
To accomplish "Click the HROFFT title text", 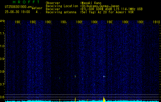I will coord(26,2).
